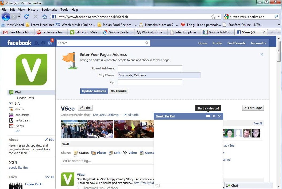This screenshot has height=189, width=282.
Task: Click the Facebook notifications globe icon
Action: 50,43
